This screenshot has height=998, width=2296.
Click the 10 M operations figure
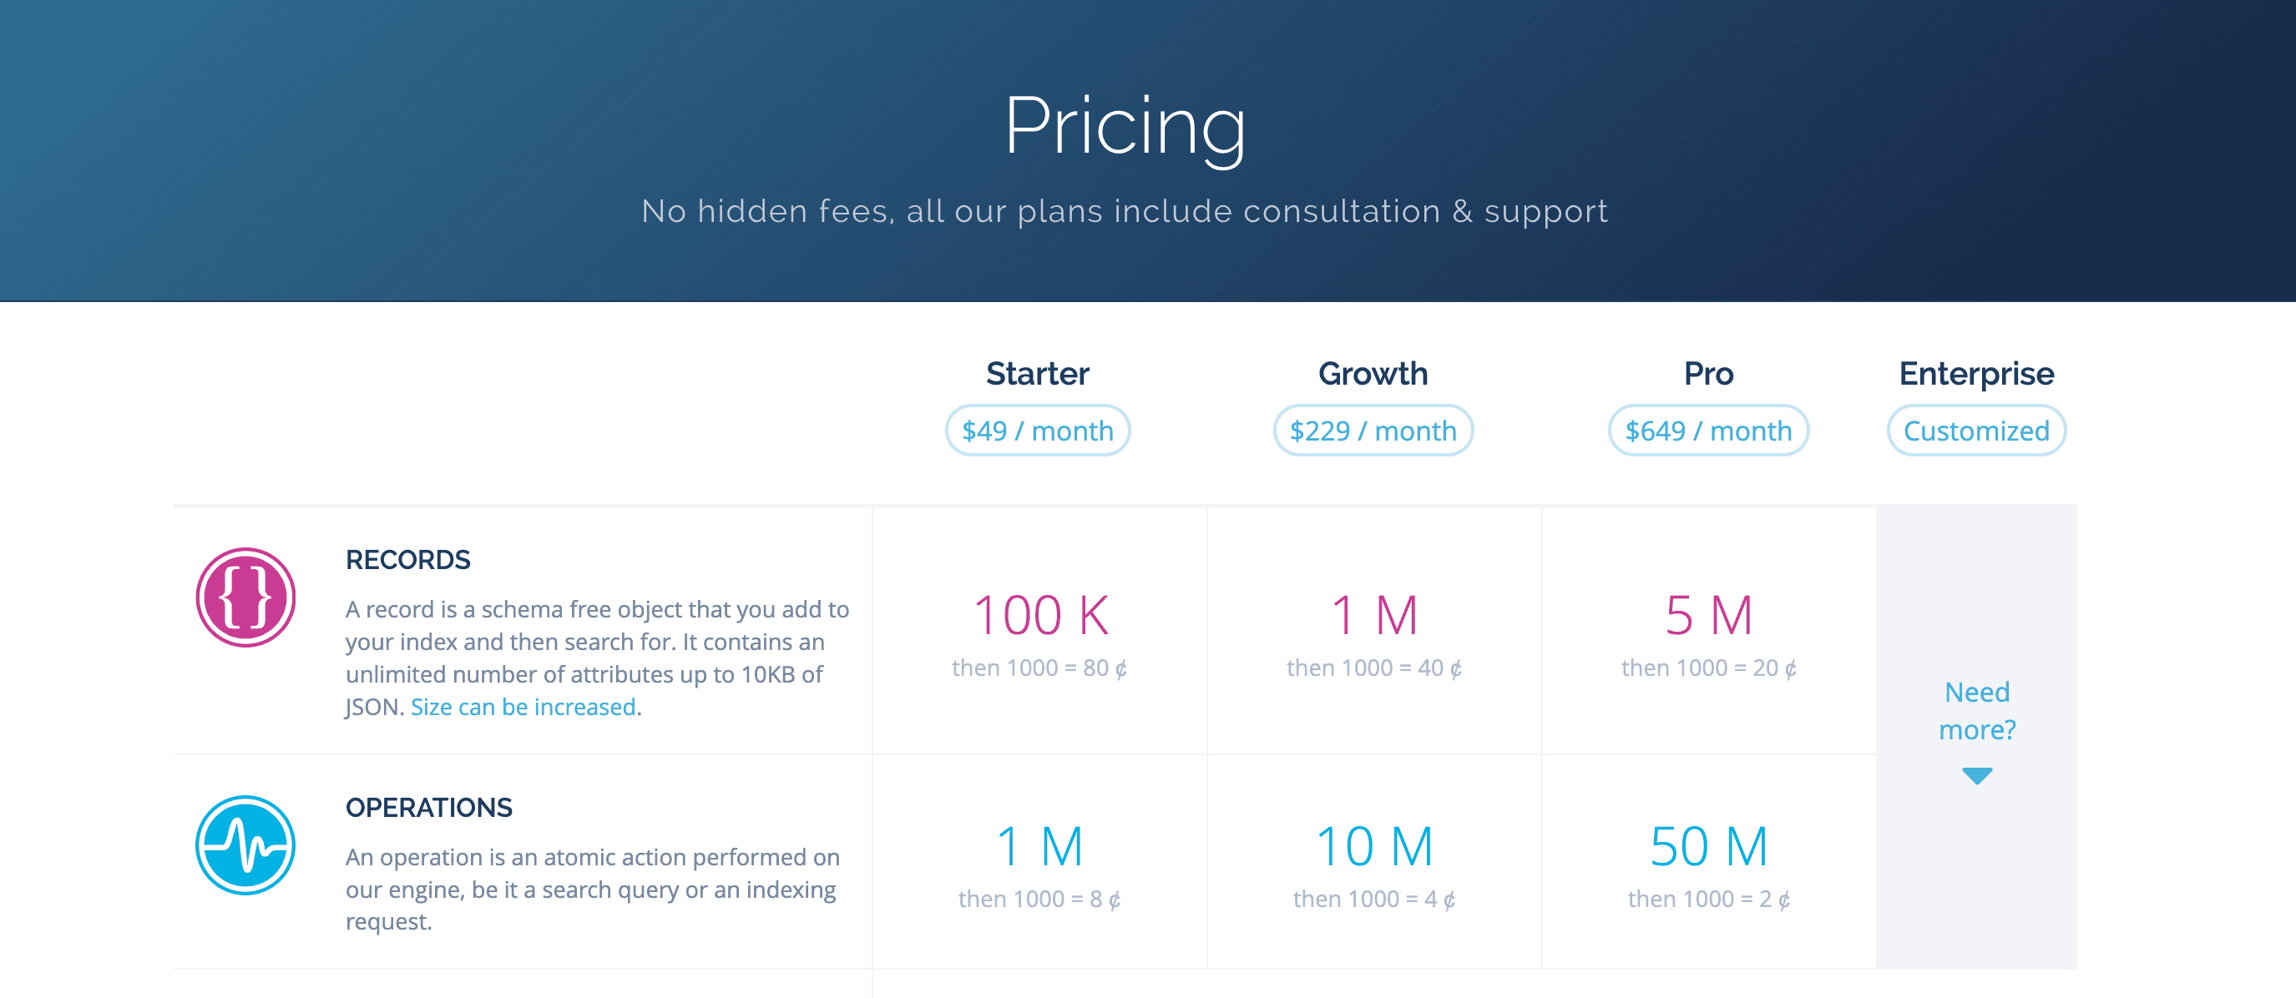point(1375,846)
